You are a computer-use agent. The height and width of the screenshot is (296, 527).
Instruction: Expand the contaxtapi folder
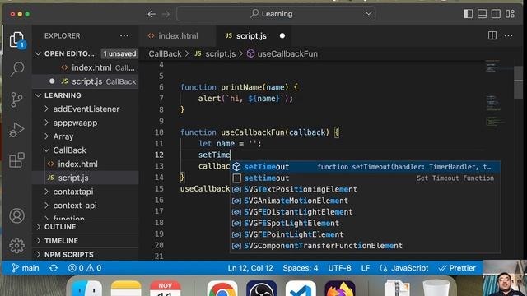pos(86,192)
